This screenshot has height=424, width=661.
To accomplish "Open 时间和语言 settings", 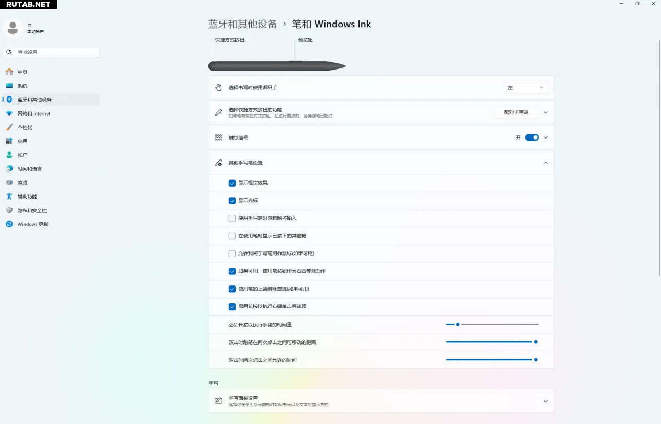I will click(x=51, y=169).
